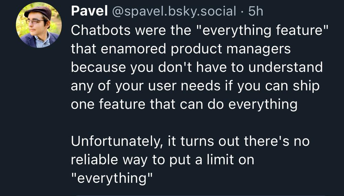Click the final quoted word "everything"

[112, 178]
